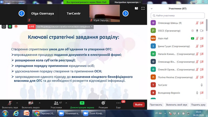208x117 pixels.
Task: Click the red Выйти button
Action: pyautogui.click(x=139, y=104)
